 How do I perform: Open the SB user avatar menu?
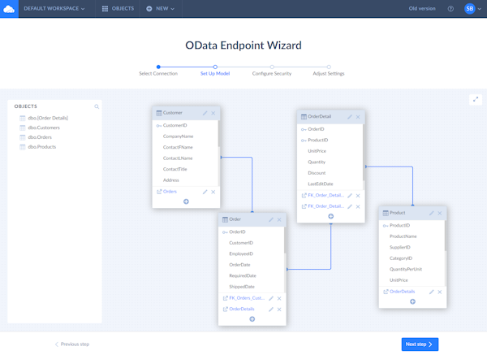(x=470, y=9)
